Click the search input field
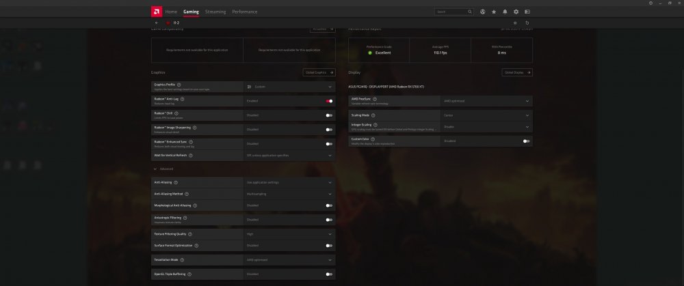 [453, 12]
